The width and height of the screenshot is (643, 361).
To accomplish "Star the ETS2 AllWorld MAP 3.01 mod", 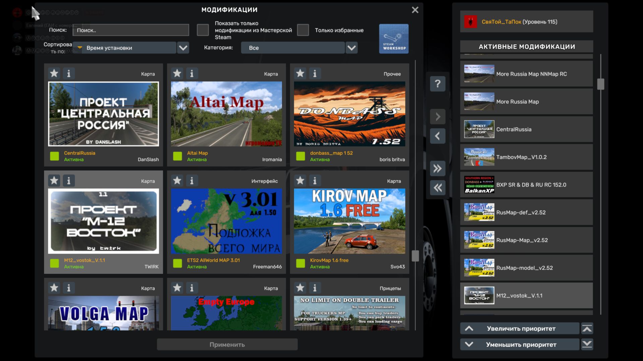I will coord(177,181).
